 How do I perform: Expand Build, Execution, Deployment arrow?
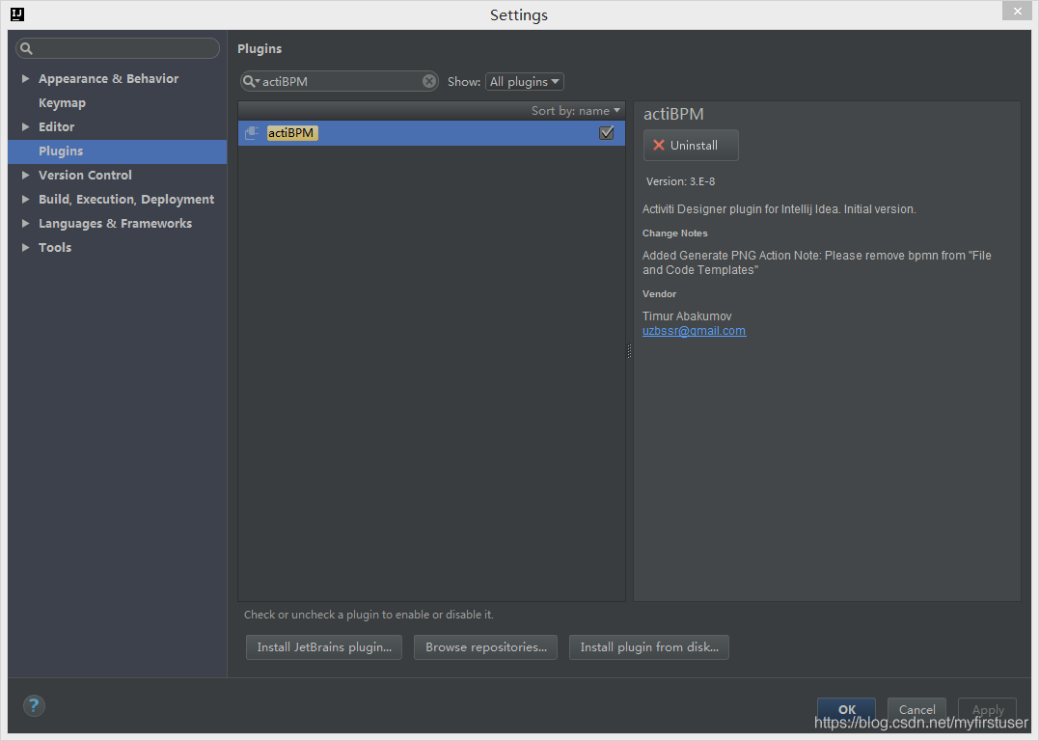click(25, 199)
